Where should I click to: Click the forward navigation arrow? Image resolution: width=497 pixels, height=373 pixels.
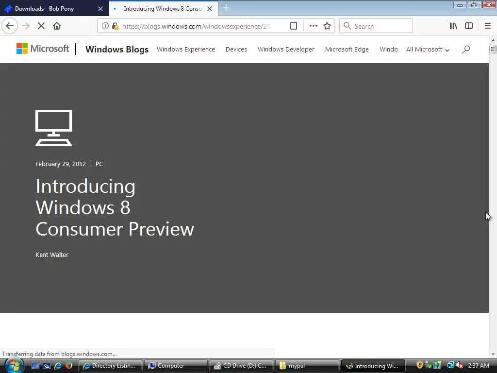pyautogui.click(x=26, y=26)
